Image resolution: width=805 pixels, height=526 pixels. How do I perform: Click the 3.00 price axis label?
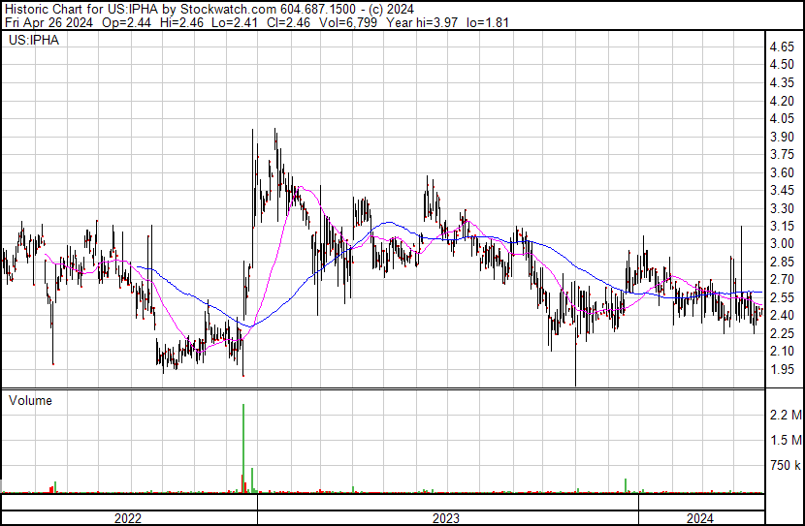(x=782, y=243)
